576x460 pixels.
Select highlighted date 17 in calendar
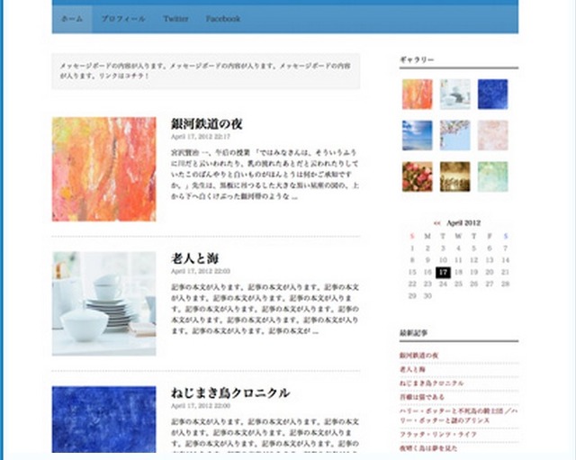click(x=443, y=272)
